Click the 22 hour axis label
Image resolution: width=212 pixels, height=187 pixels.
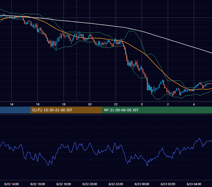click(116, 104)
